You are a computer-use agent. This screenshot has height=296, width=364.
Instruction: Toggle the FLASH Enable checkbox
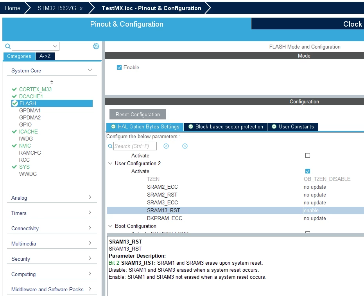coord(119,67)
